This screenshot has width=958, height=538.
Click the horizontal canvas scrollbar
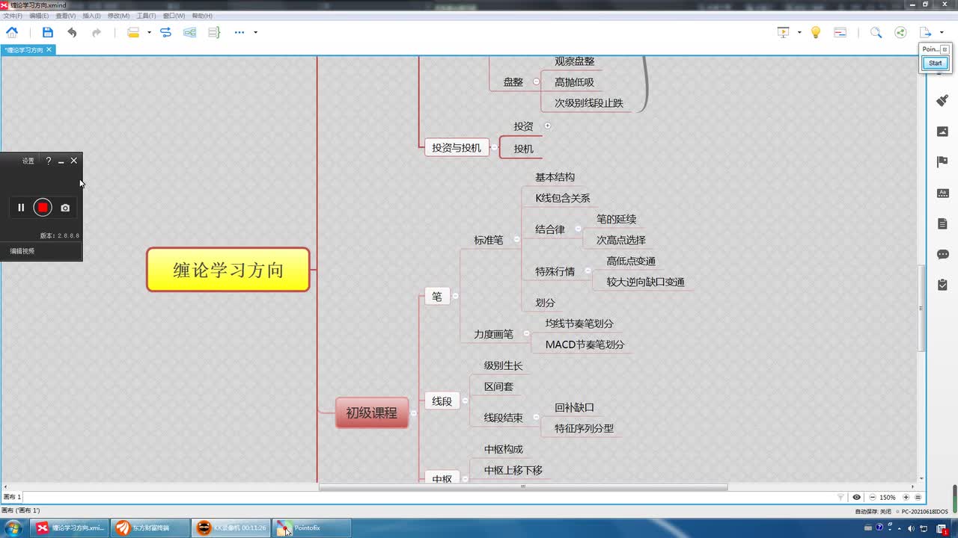(523, 487)
